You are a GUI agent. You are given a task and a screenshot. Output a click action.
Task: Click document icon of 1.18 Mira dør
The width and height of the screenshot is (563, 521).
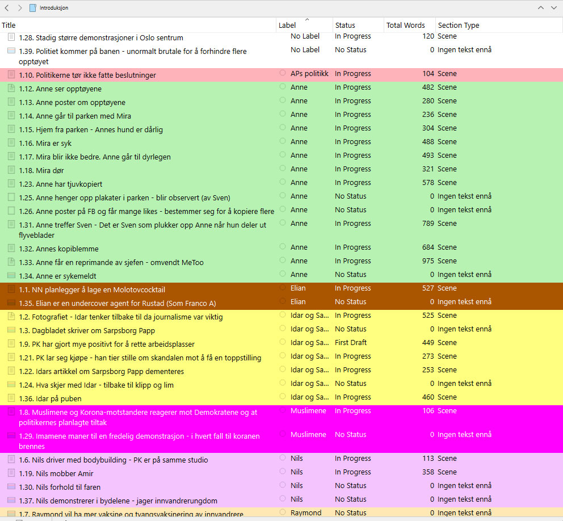(x=11, y=170)
